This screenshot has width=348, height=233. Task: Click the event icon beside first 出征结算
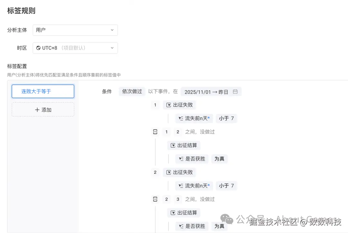coord(173,145)
